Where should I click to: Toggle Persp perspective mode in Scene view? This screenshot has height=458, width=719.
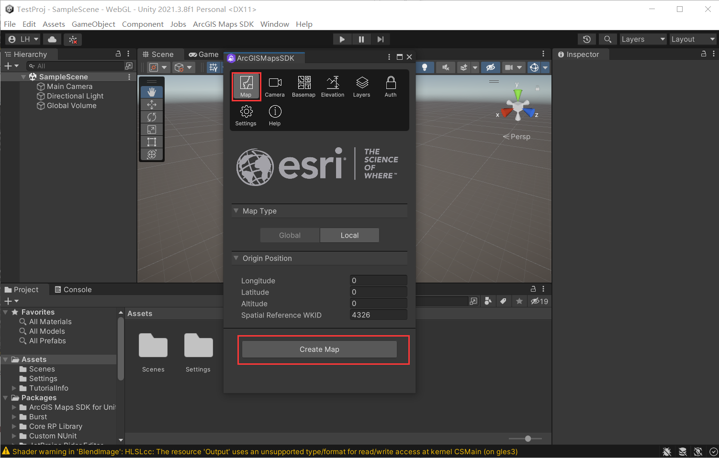coord(517,137)
